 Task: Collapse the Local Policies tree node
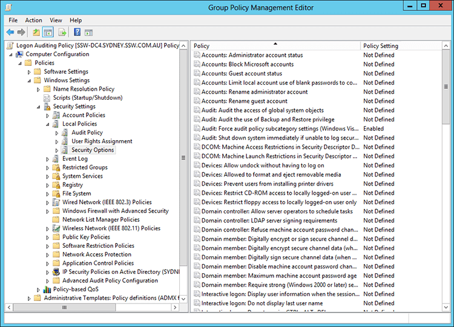click(x=47, y=124)
